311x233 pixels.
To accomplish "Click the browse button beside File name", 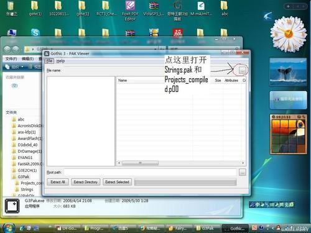I will (243, 70).
